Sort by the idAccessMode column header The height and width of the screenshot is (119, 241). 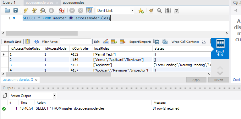pos(57,48)
